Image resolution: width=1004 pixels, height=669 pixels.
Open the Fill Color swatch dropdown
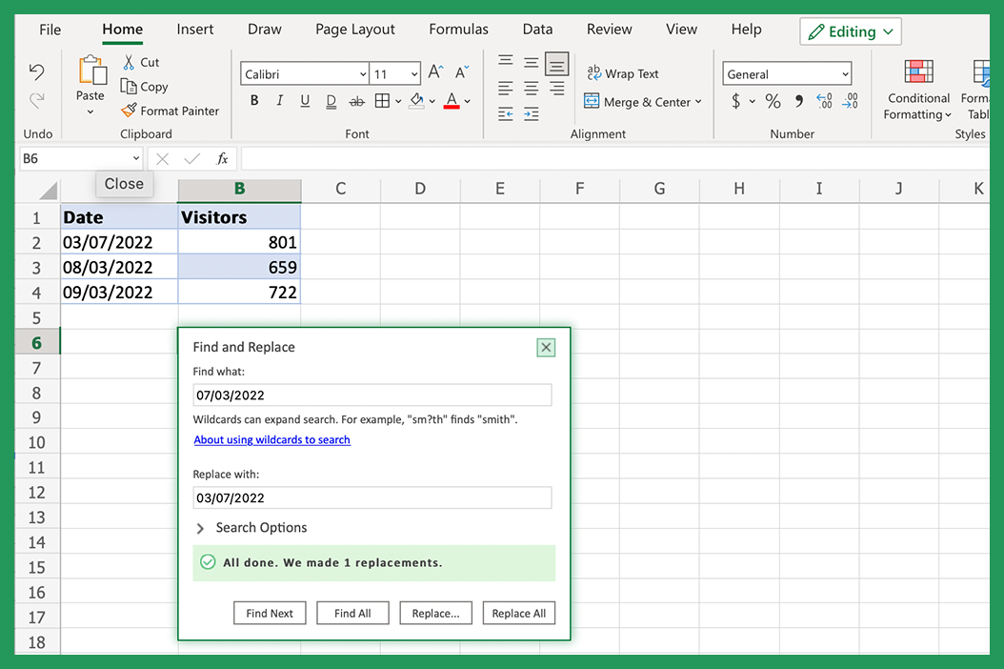click(432, 102)
